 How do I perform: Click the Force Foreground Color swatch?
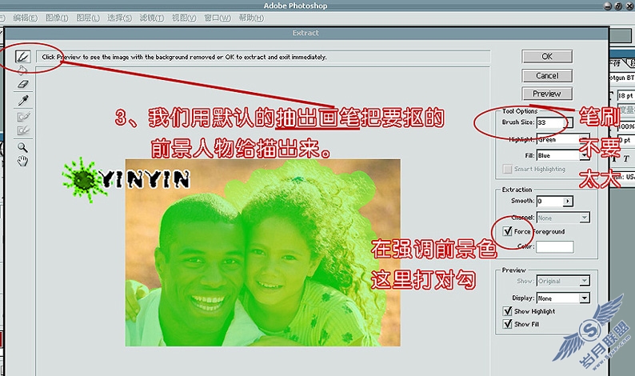(x=555, y=246)
